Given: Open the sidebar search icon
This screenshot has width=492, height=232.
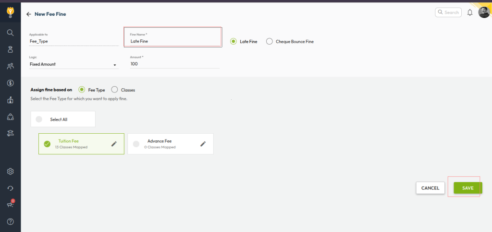Looking at the screenshot, I should coord(10,33).
